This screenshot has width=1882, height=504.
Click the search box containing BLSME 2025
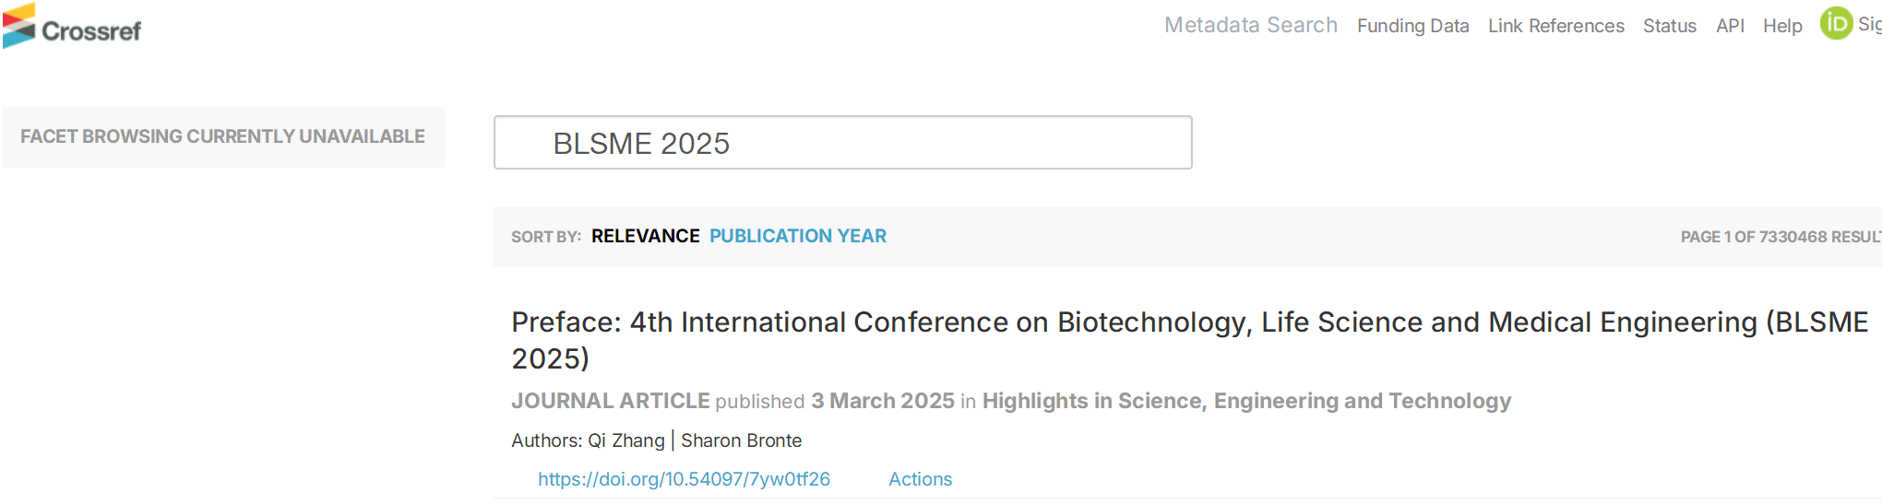pos(842,143)
